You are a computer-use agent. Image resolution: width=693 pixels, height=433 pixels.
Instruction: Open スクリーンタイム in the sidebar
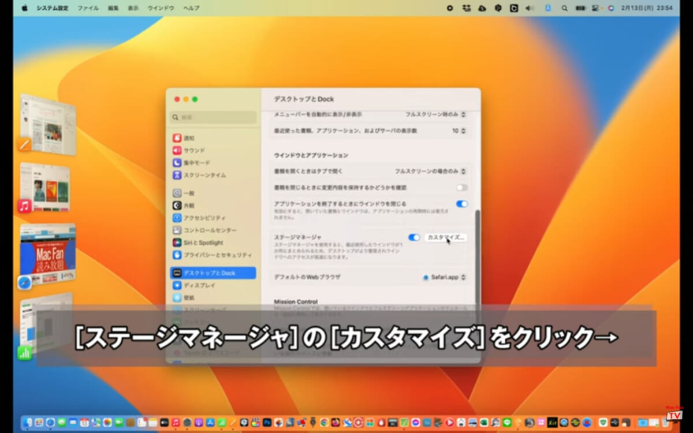point(213,175)
